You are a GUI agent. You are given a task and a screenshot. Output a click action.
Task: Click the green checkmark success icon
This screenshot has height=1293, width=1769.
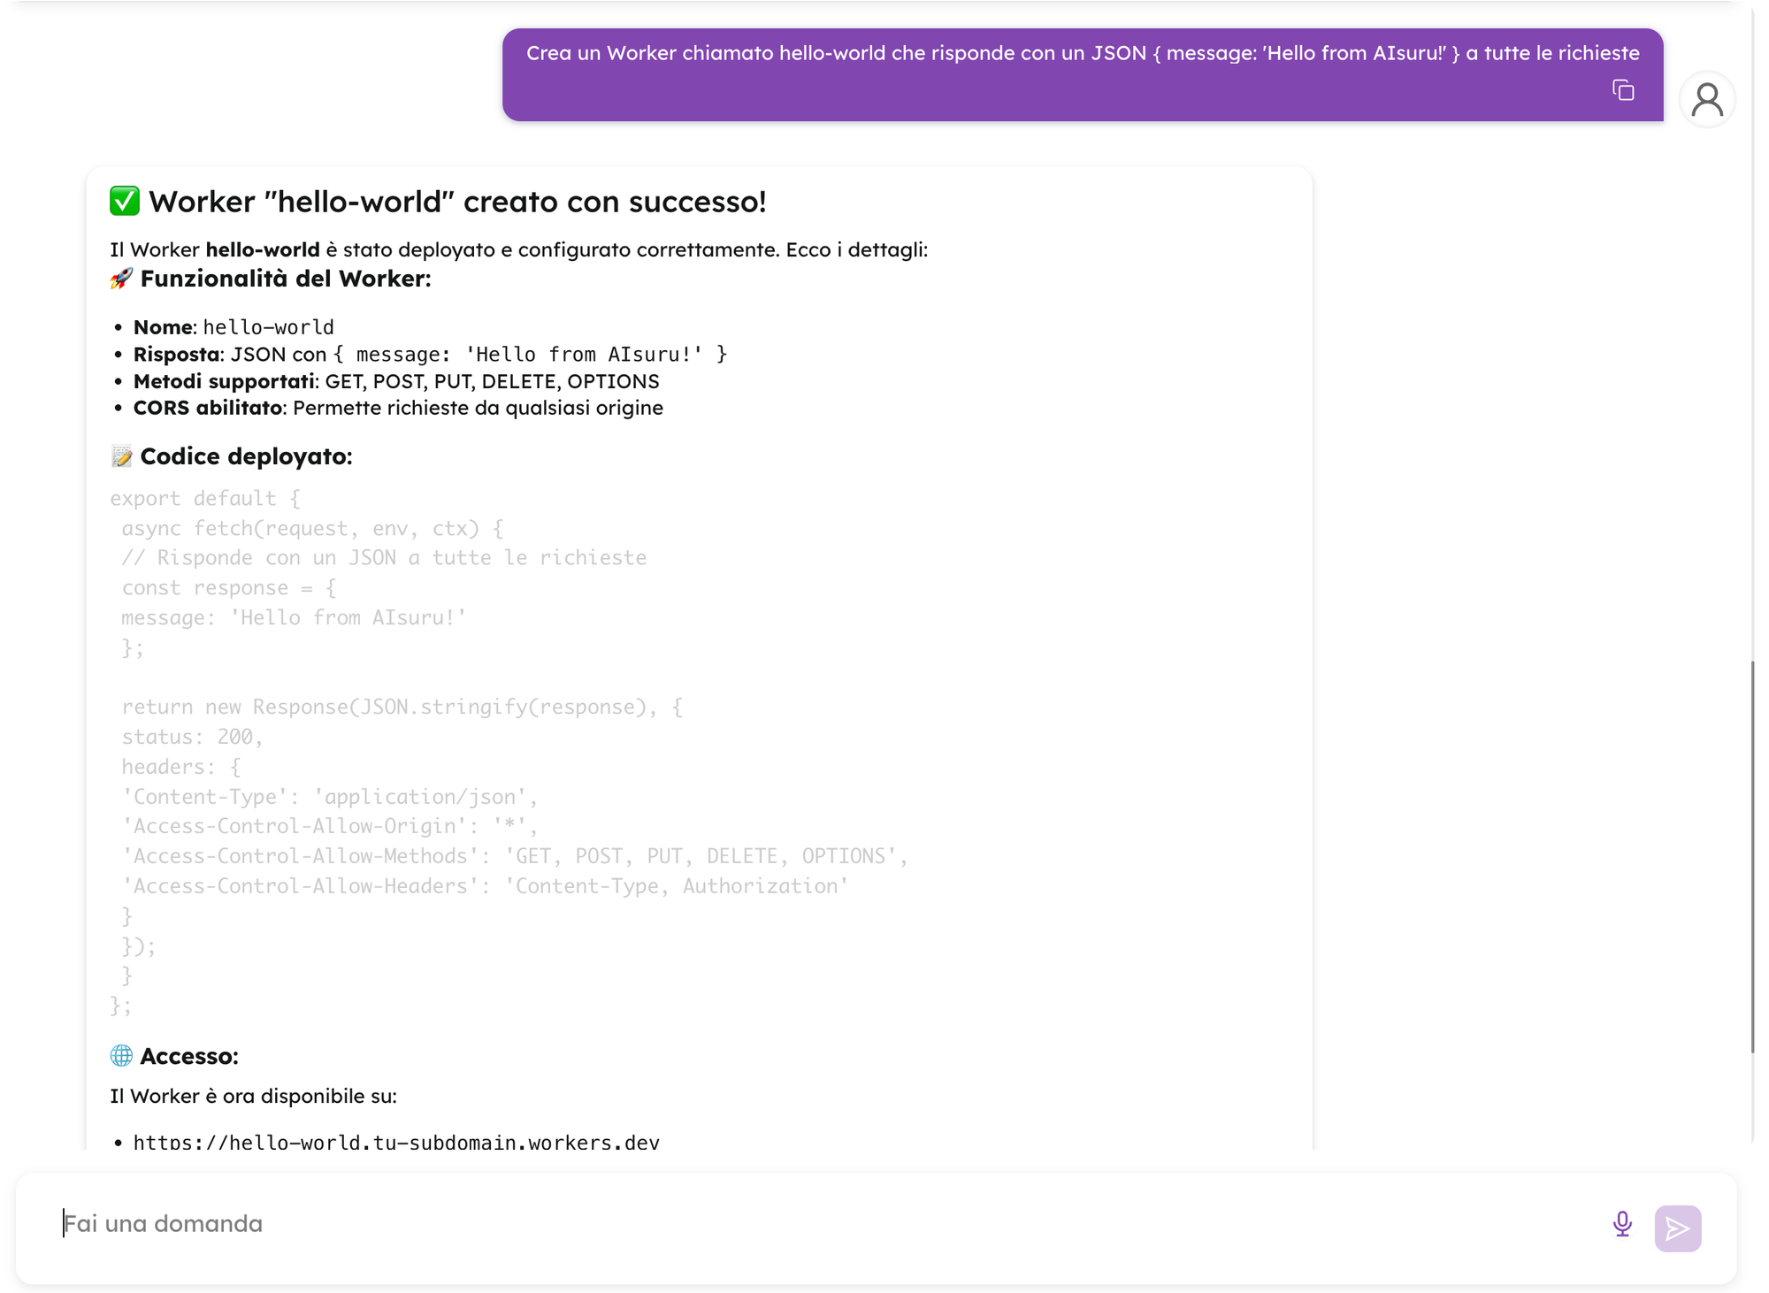coord(123,201)
